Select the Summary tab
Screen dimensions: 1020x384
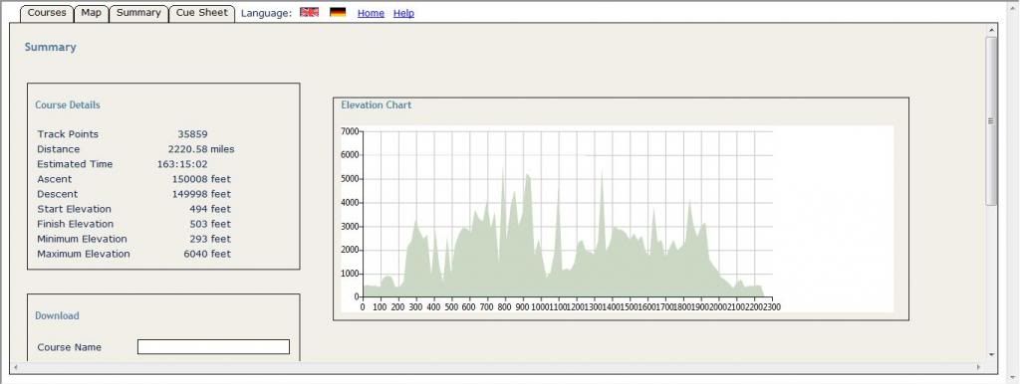138,13
